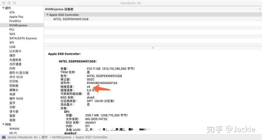Click the disk0s1 BSD name value
262x140 pixels.
[90, 122]
